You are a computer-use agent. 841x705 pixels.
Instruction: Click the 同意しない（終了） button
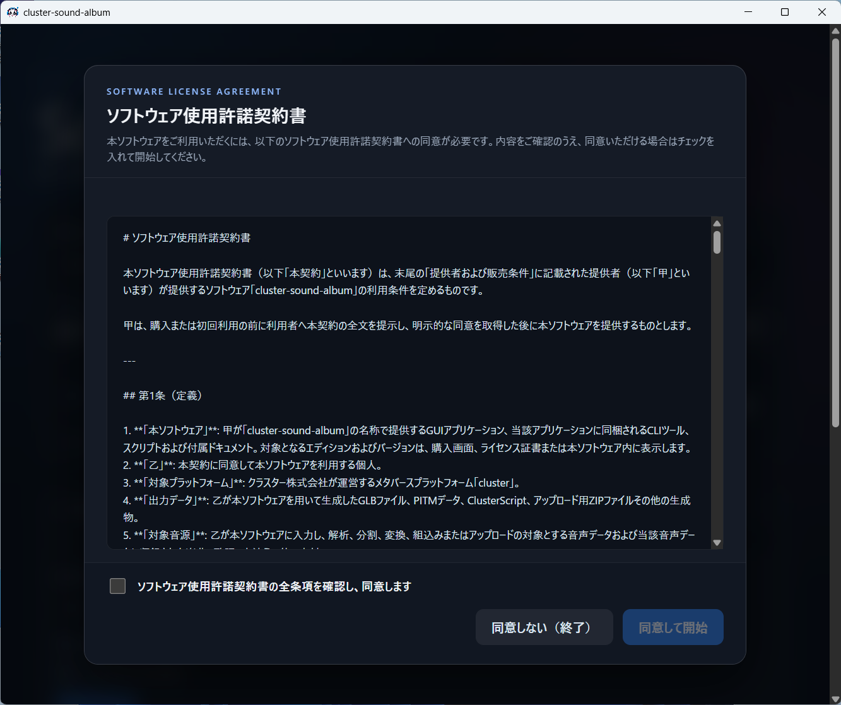pyautogui.click(x=544, y=627)
